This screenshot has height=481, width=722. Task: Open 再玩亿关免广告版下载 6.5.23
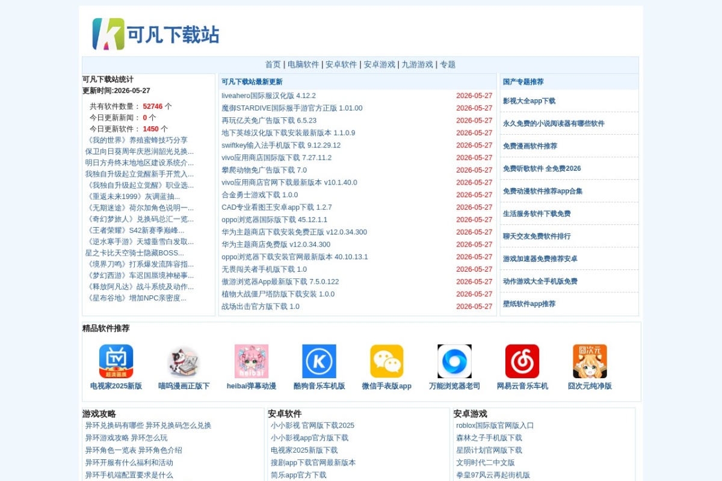(x=269, y=120)
